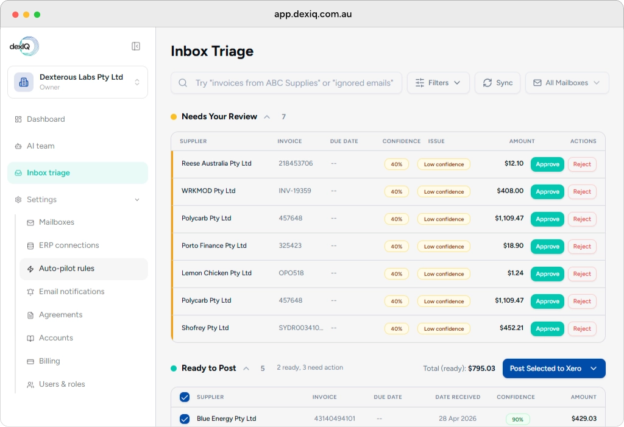The image size is (624, 427).
Task: Approve the Shofrey Pty Ltd invoice
Action: 547,329
